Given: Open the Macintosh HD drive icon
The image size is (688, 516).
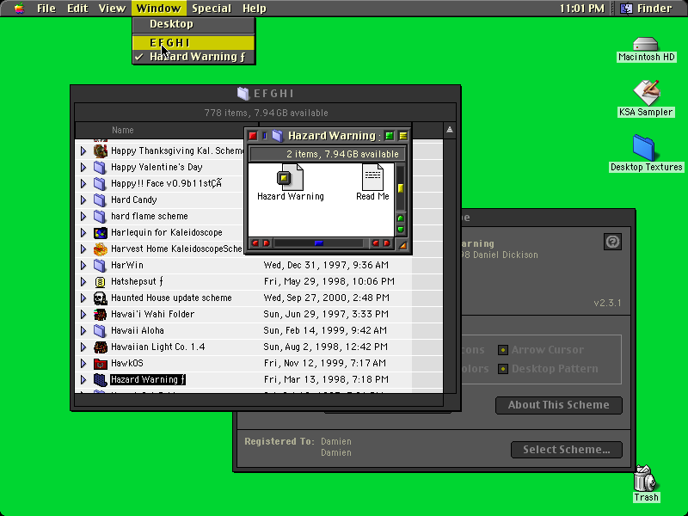Looking at the screenshot, I should click(x=646, y=44).
